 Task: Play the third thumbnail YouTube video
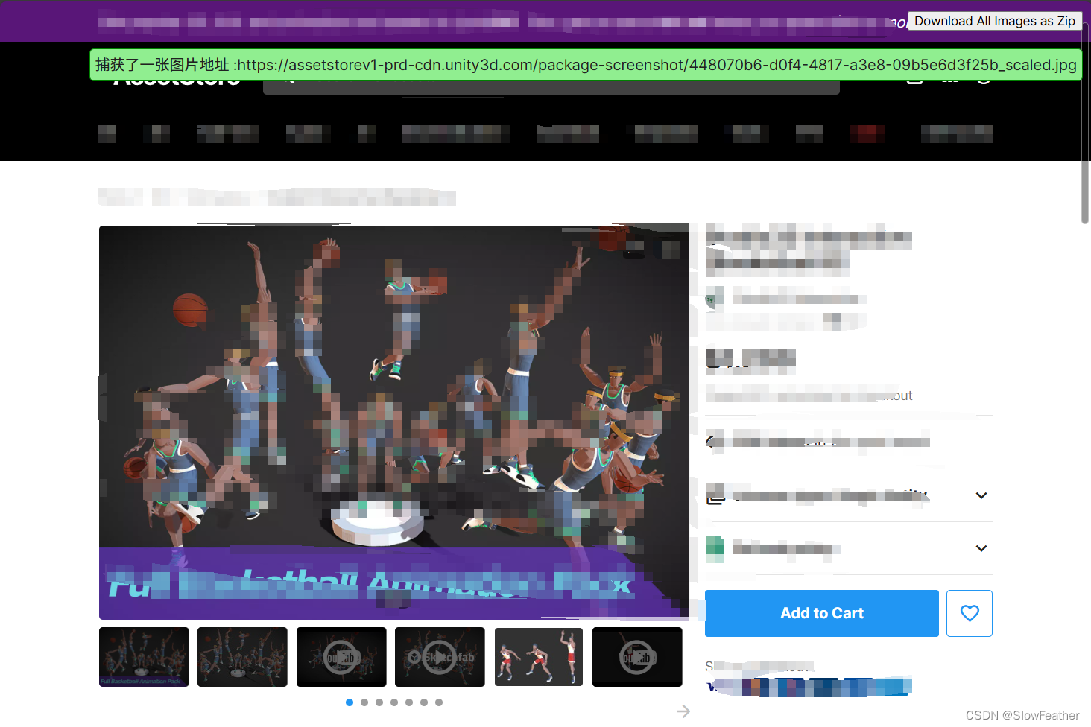pyautogui.click(x=341, y=656)
